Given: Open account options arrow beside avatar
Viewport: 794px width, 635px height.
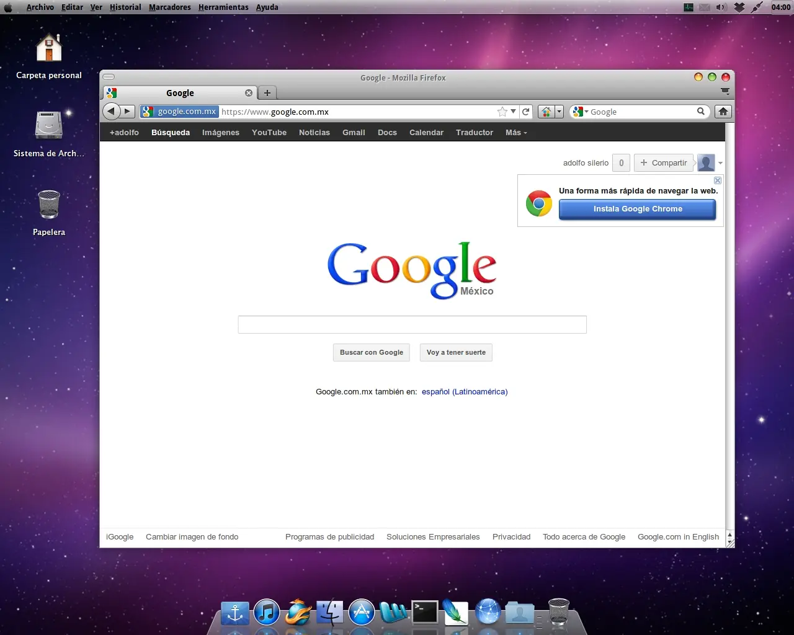Looking at the screenshot, I should (720, 163).
